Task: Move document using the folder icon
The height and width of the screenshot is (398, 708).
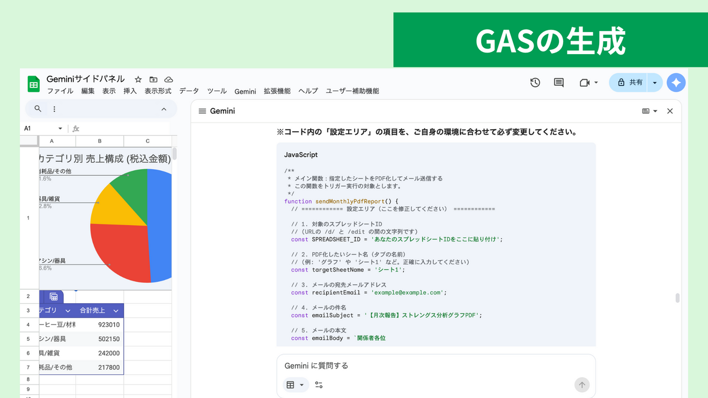Action: pos(153,79)
